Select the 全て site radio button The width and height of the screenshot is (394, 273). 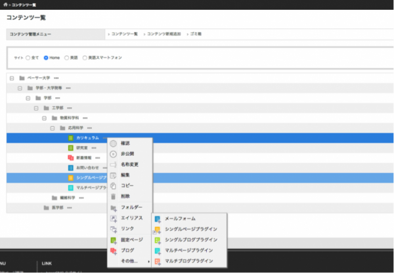[x=28, y=58]
